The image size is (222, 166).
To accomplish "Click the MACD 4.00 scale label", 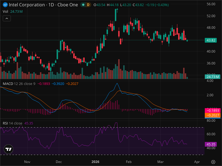I will tap(210, 81).
